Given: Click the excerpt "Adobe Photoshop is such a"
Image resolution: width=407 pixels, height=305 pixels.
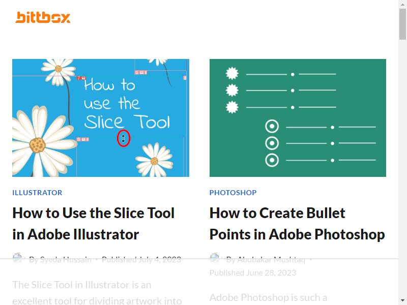Looking at the screenshot, I should [x=268, y=297].
